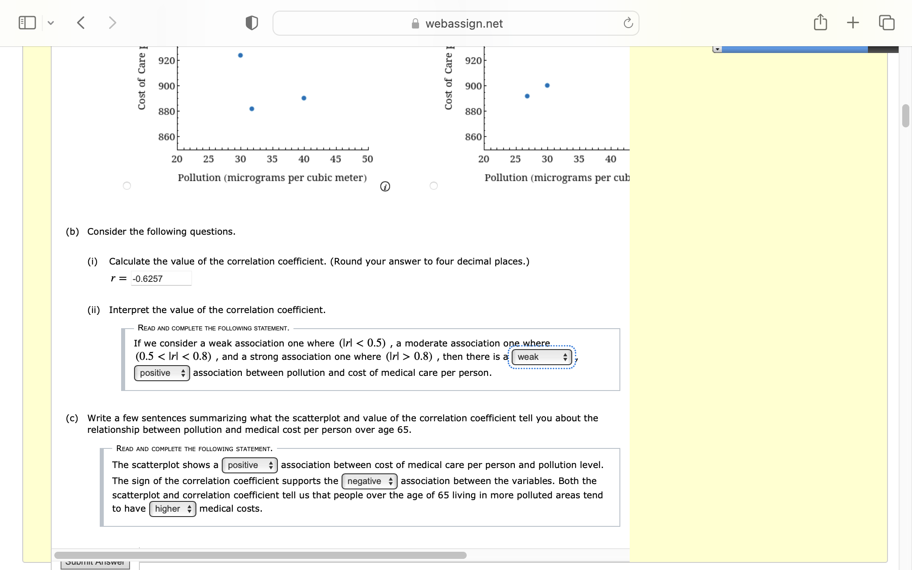The width and height of the screenshot is (912, 570).
Task: Select the right scatterplot answer choice
Action: point(433,186)
